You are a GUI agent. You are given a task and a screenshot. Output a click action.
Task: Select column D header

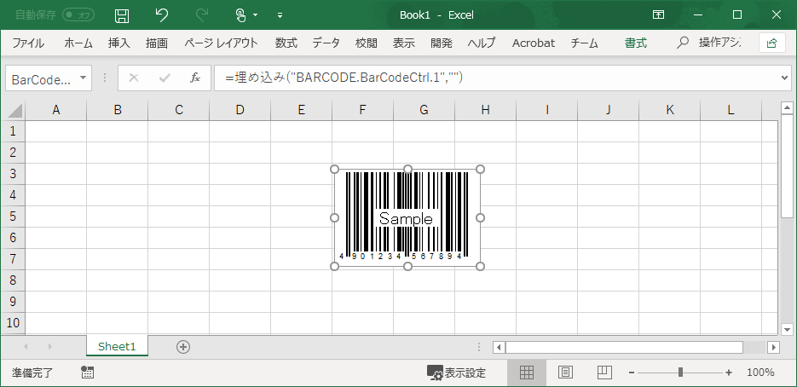click(240, 110)
